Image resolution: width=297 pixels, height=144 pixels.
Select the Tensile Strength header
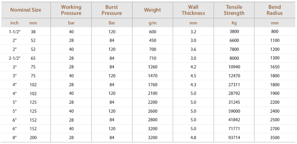click(234, 10)
